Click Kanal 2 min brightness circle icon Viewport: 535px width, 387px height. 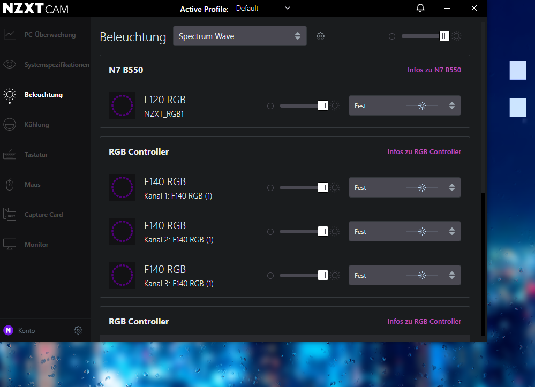click(x=270, y=232)
